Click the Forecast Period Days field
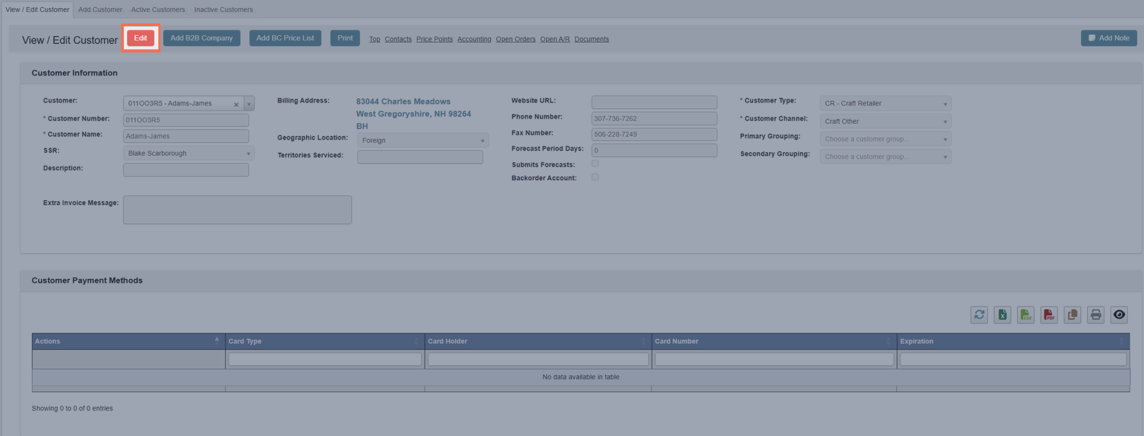1144x436 pixels. (x=654, y=150)
